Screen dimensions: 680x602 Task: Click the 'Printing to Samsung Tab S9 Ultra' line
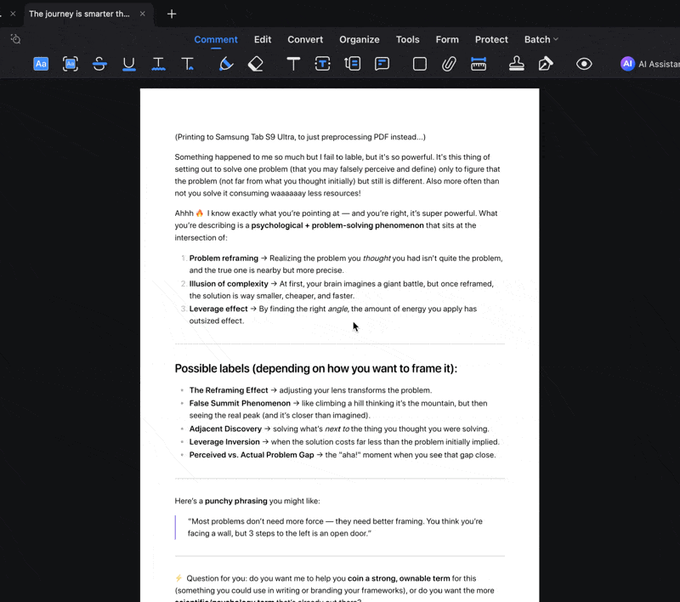click(300, 137)
